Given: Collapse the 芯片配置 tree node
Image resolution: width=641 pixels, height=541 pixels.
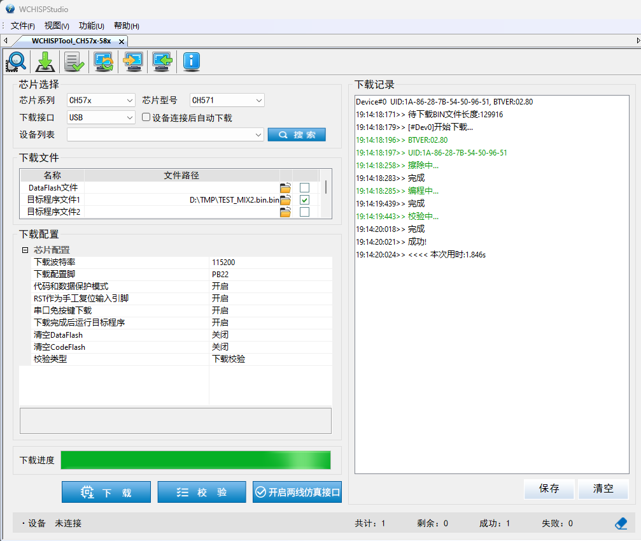Looking at the screenshot, I should coord(24,249).
